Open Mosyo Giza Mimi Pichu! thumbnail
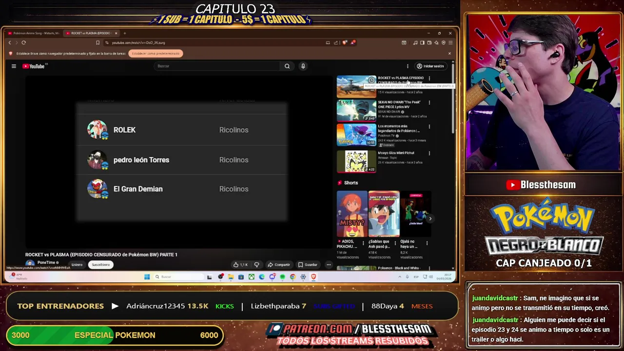Image resolution: width=624 pixels, height=351 pixels. [356, 161]
